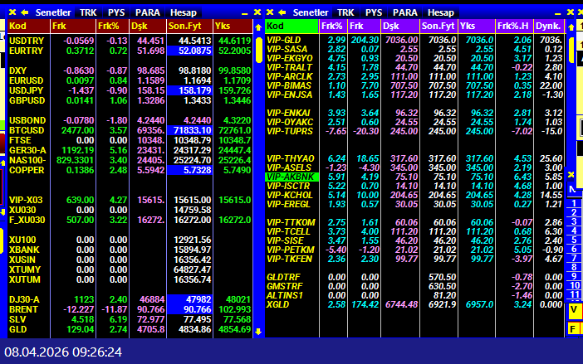
Task: Select the USDTRY row
Action: click(x=130, y=41)
